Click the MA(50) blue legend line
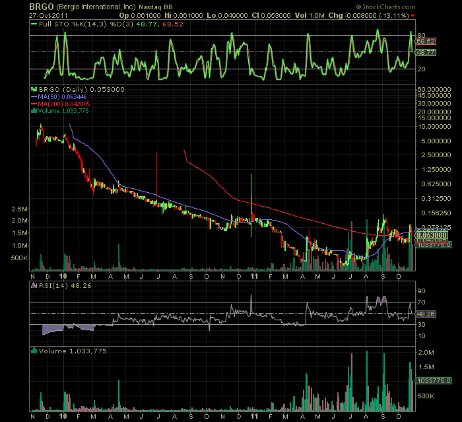This screenshot has width=462, height=422. click(34, 96)
